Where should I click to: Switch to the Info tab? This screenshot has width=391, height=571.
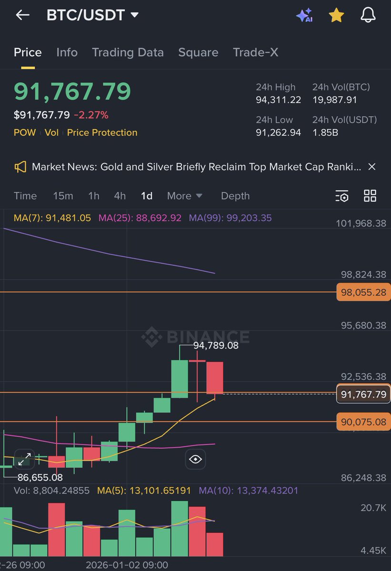pyautogui.click(x=67, y=52)
